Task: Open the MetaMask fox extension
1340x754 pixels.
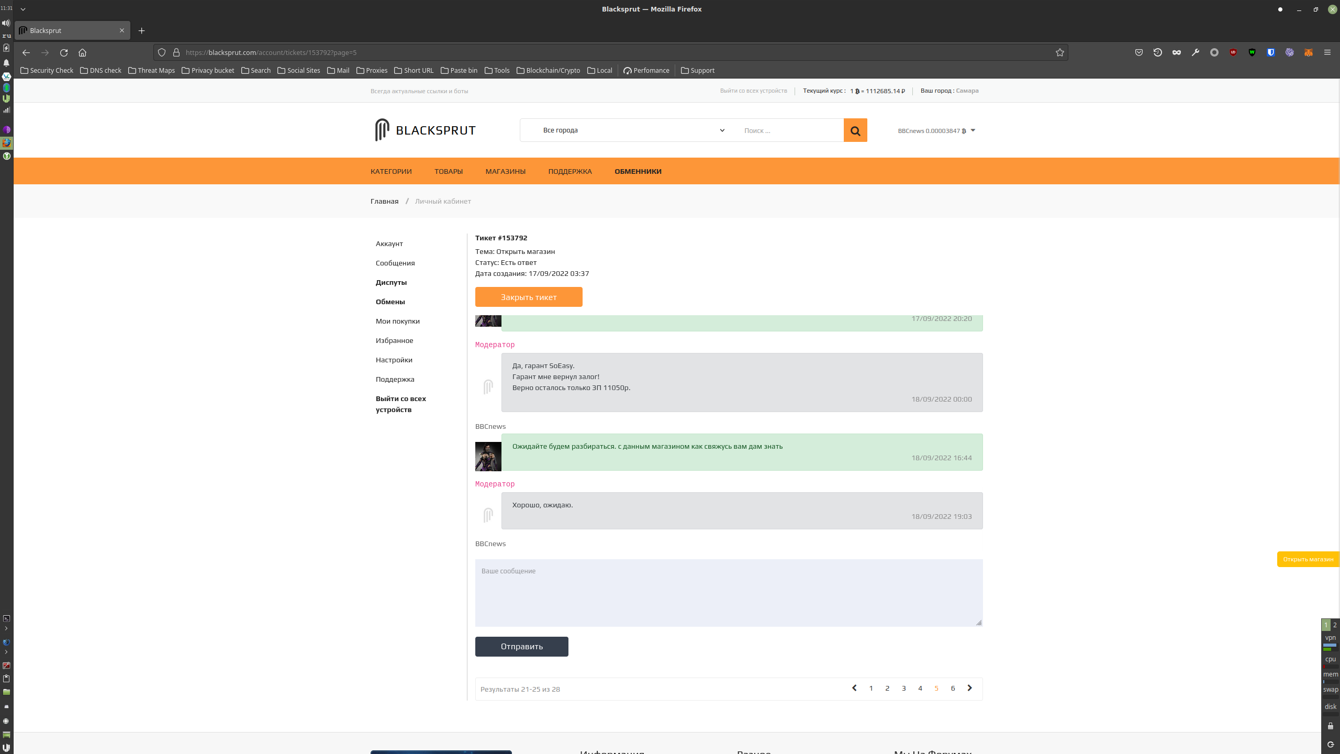Action: [1309, 52]
